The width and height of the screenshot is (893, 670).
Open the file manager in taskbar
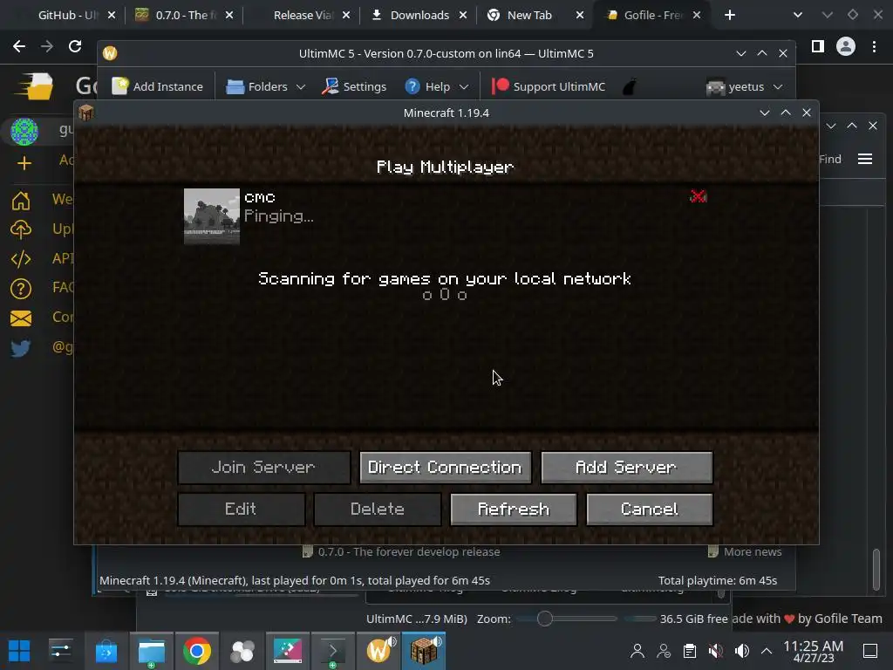tap(152, 651)
